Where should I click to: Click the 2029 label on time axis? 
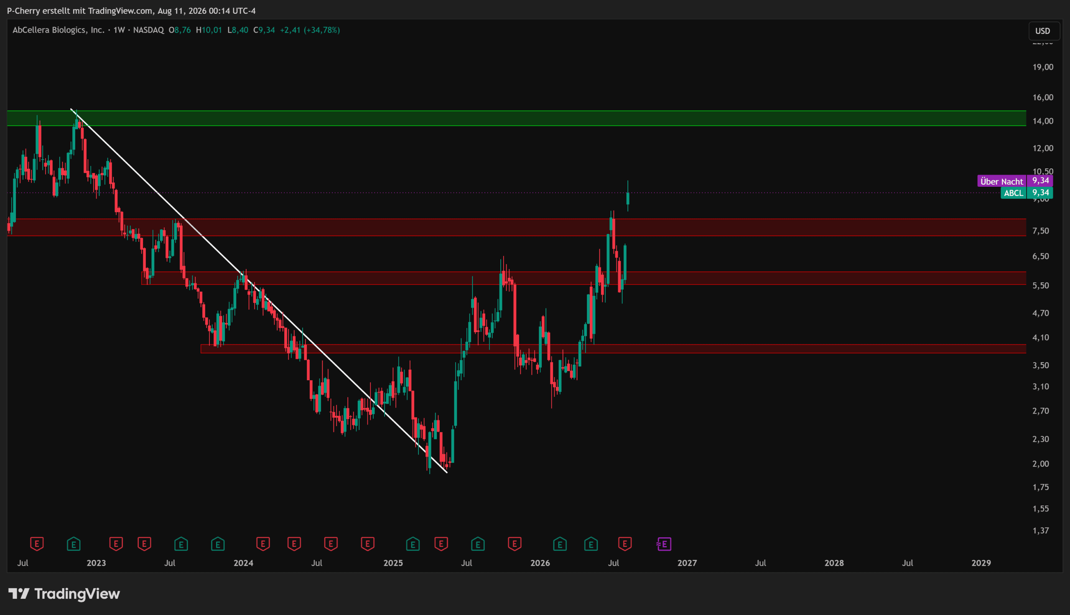pos(981,563)
